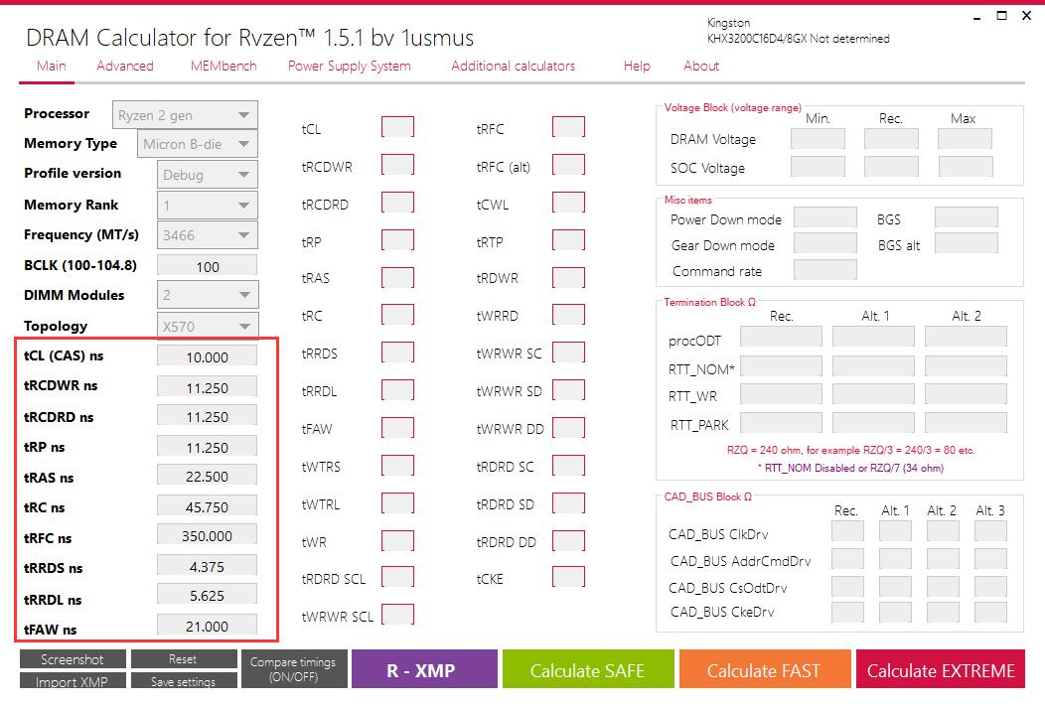Click the tRFC ns value field
1045x707 pixels.
(x=207, y=536)
